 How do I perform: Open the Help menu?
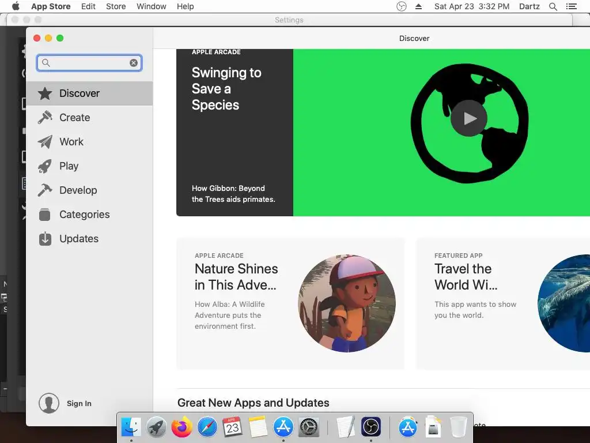point(186,6)
